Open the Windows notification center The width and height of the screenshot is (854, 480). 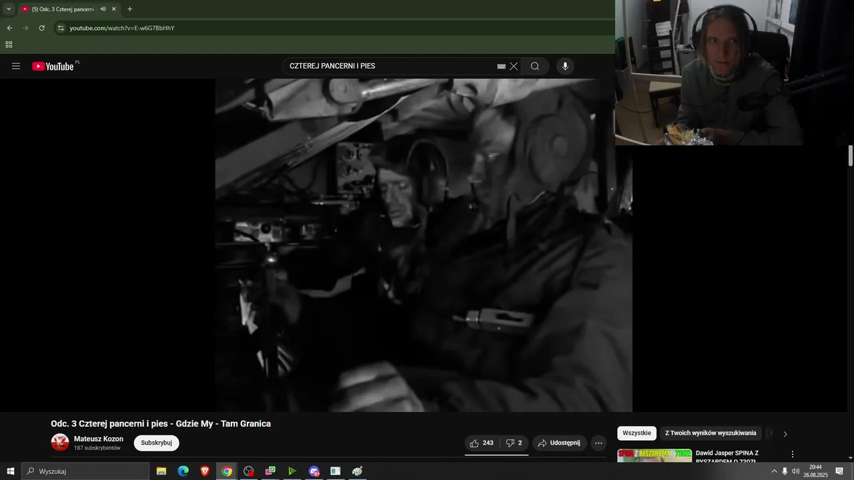(x=839, y=471)
